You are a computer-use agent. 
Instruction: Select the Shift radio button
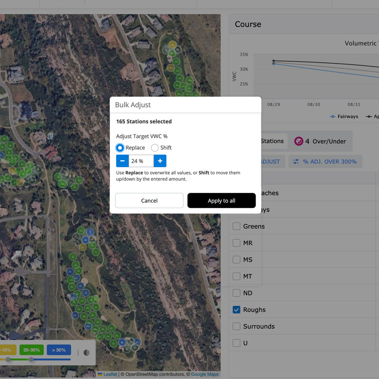click(x=155, y=148)
